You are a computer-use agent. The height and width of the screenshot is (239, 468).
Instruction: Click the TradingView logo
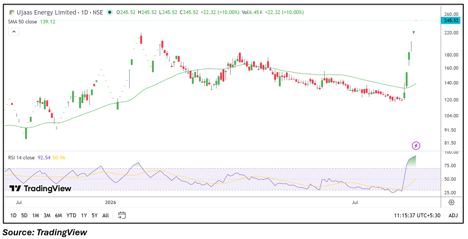(40, 189)
